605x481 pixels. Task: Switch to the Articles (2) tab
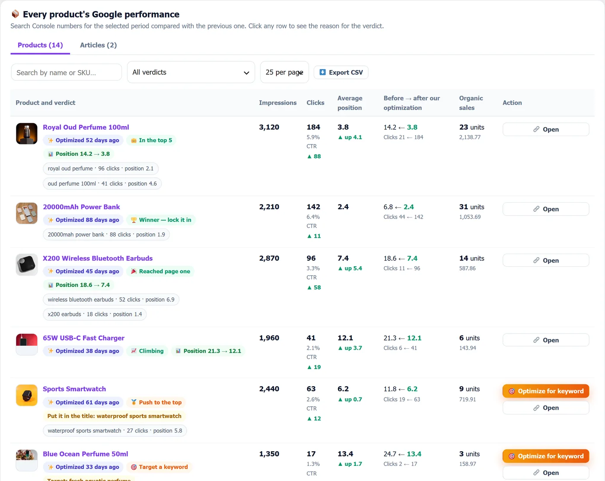(x=99, y=45)
